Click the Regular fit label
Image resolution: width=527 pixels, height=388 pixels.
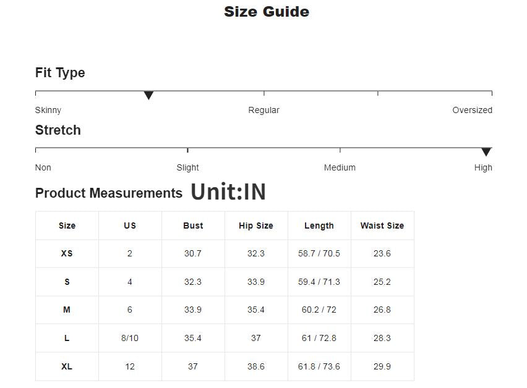pos(263,110)
